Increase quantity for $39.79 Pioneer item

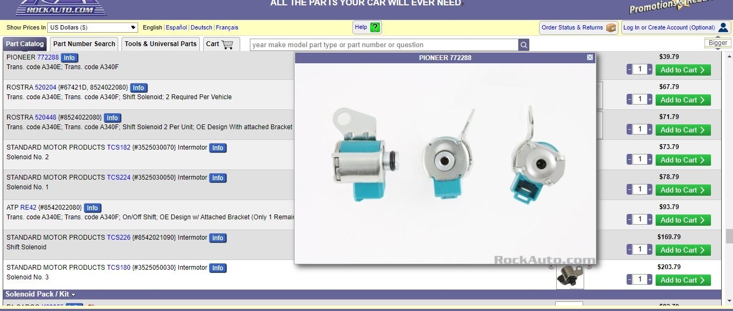point(650,70)
